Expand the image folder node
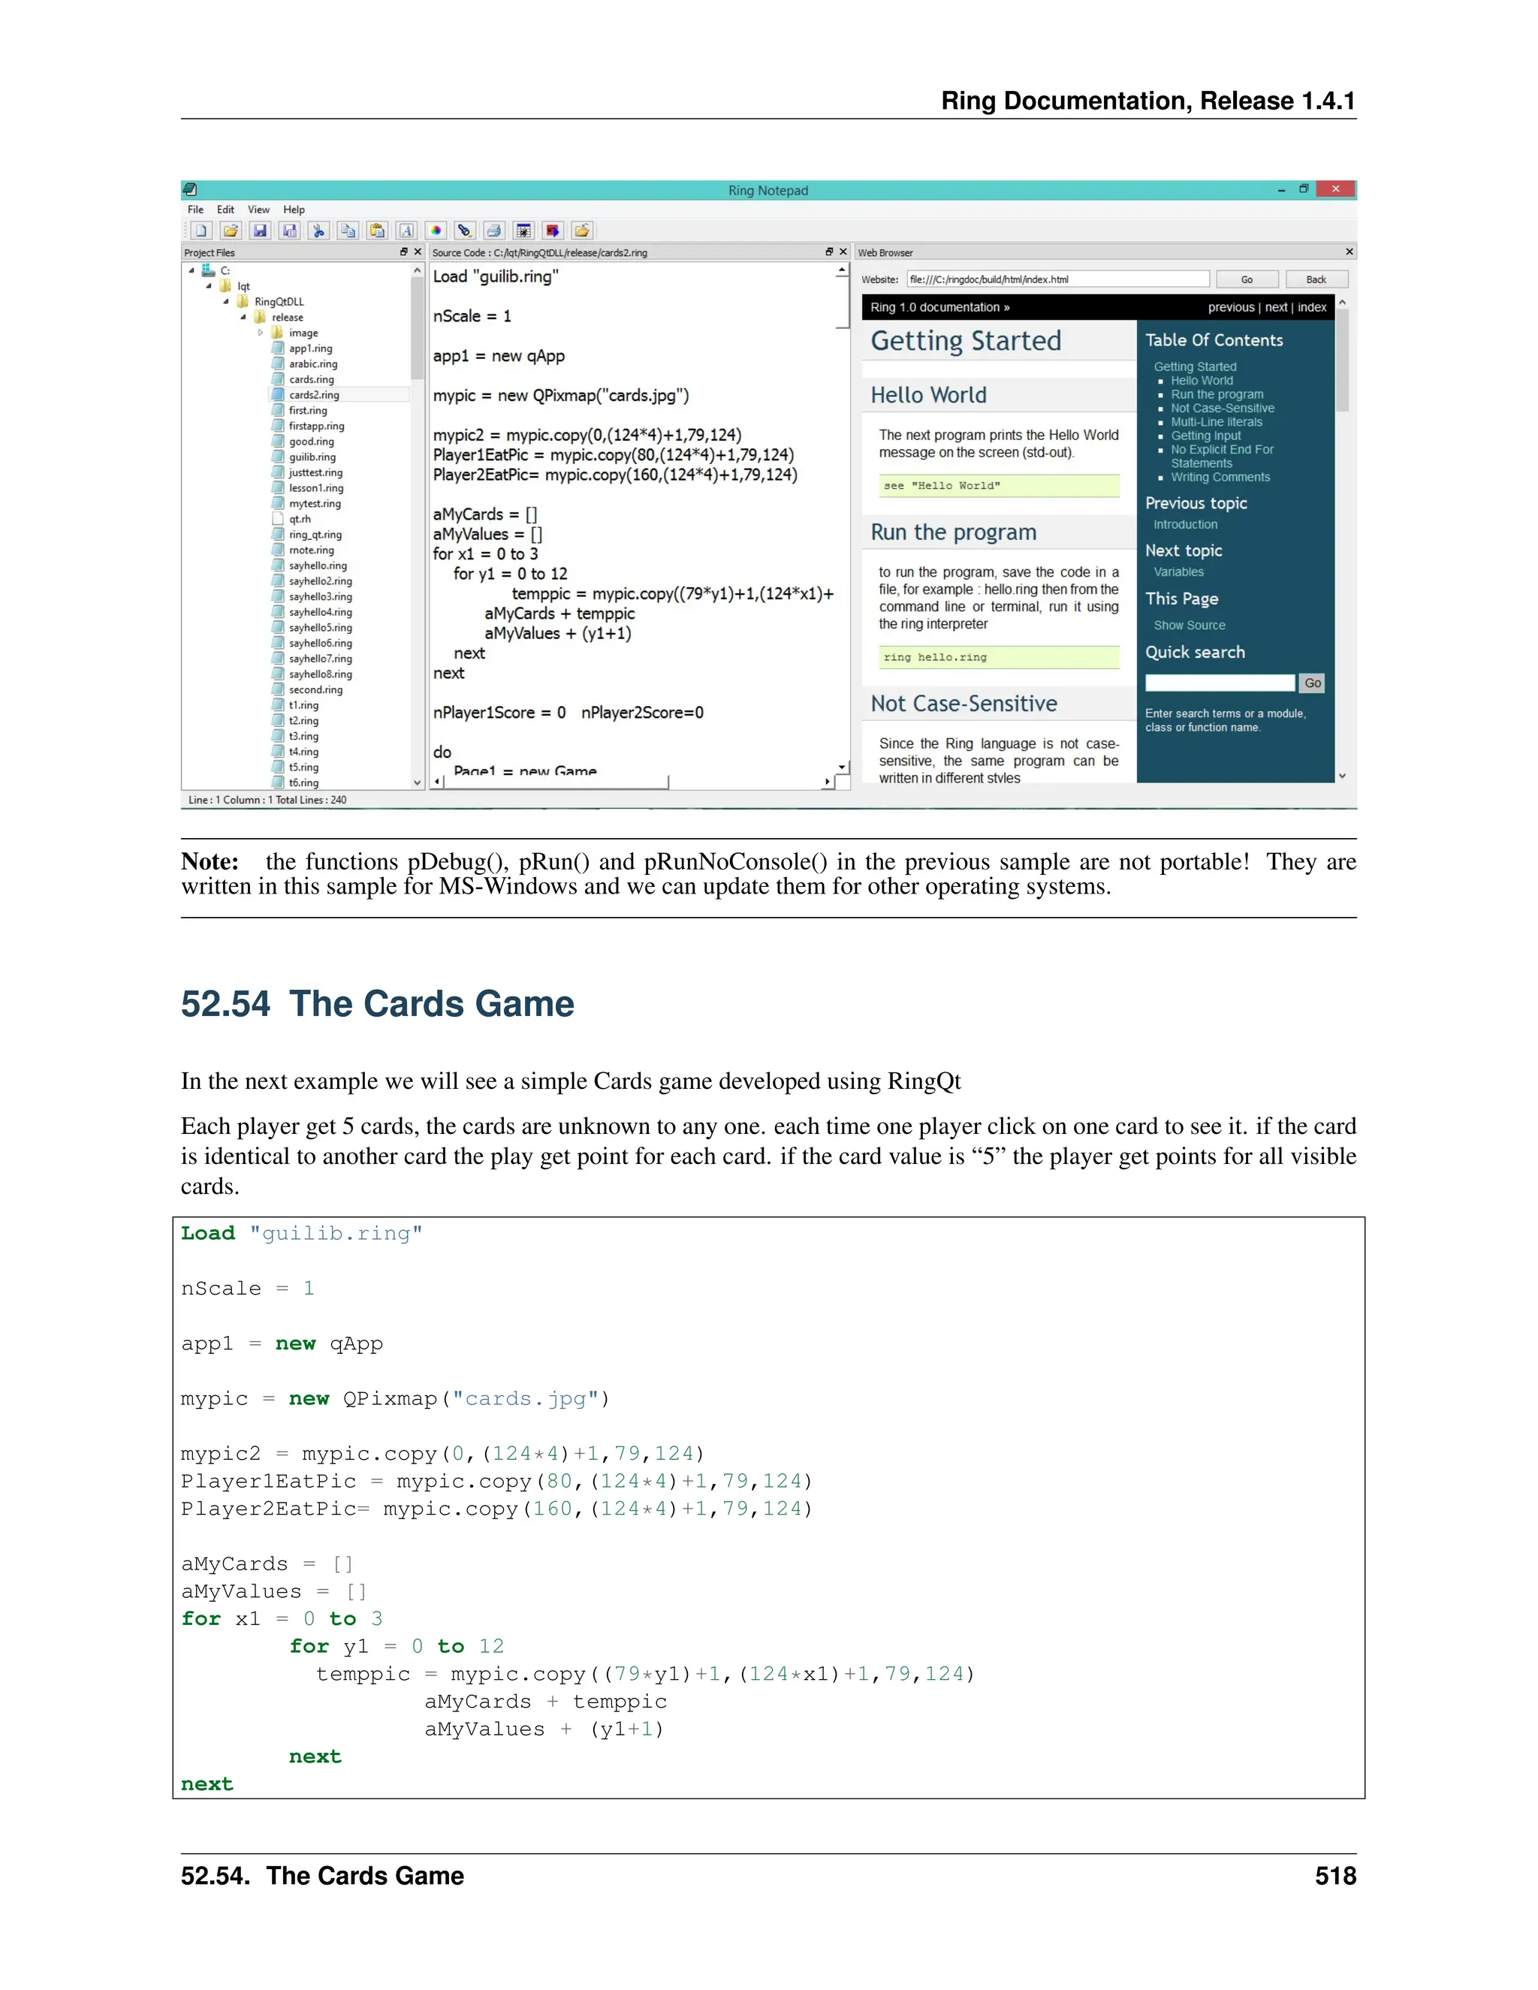Image resolution: width=1538 pixels, height=1990 pixels. pyautogui.click(x=261, y=333)
